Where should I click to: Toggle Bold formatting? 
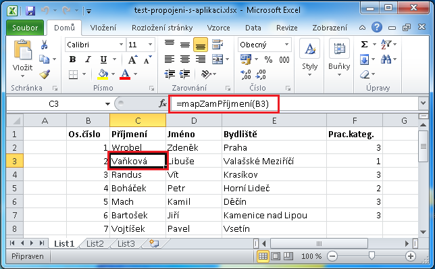pyautogui.click(x=73, y=59)
